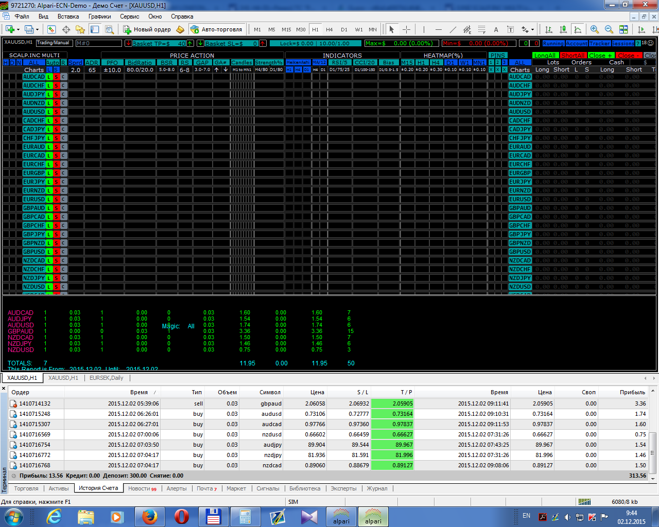Click the green LongAll button

pyautogui.click(x=545, y=55)
